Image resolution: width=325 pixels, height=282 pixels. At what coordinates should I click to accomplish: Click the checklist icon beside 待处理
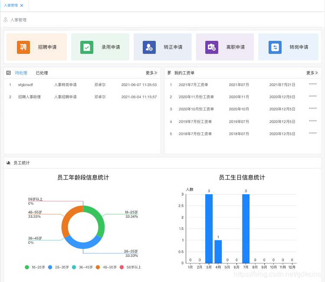[9, 73]
